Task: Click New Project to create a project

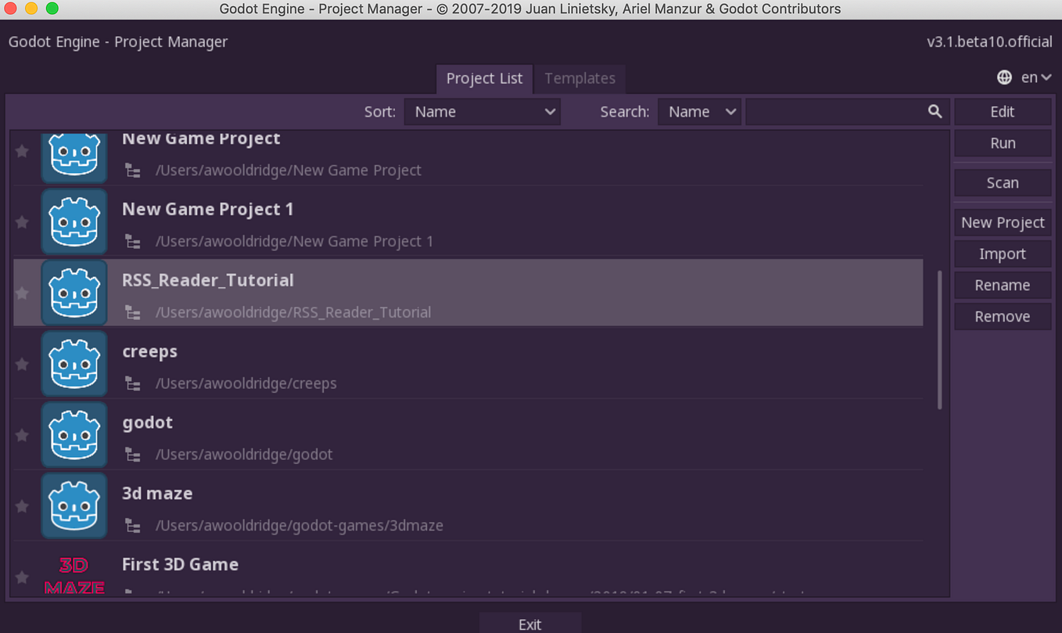Action: coord(1002,222)
